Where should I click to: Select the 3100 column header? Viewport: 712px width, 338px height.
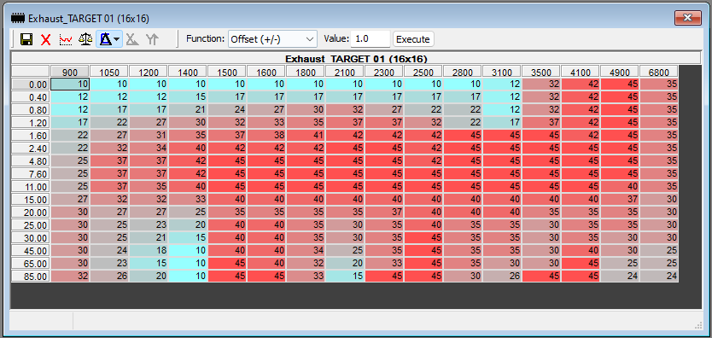pos(502,72)
